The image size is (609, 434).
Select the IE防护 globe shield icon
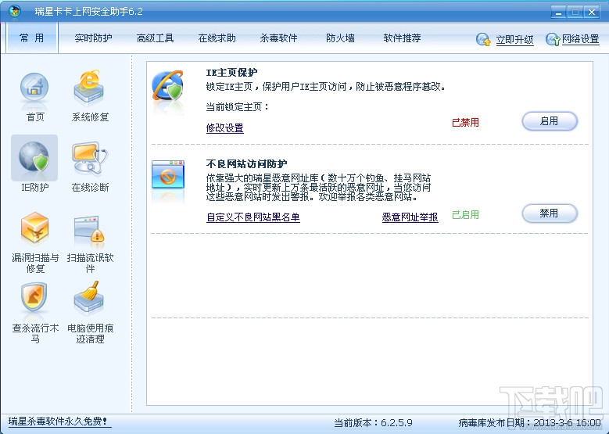[x=34, y=157]
